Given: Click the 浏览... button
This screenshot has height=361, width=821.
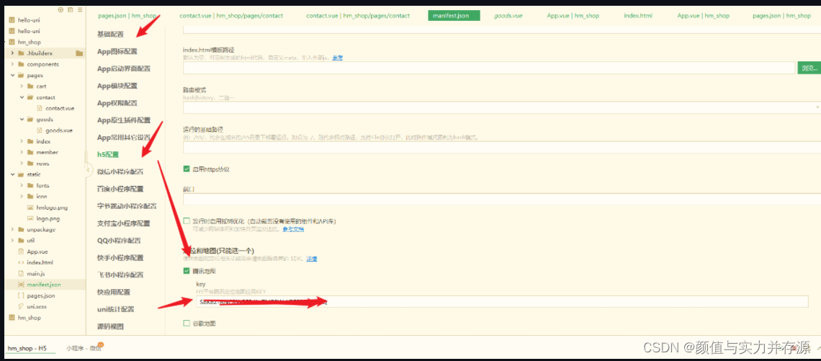Looking at the screenshot, I should coord(809,68).
